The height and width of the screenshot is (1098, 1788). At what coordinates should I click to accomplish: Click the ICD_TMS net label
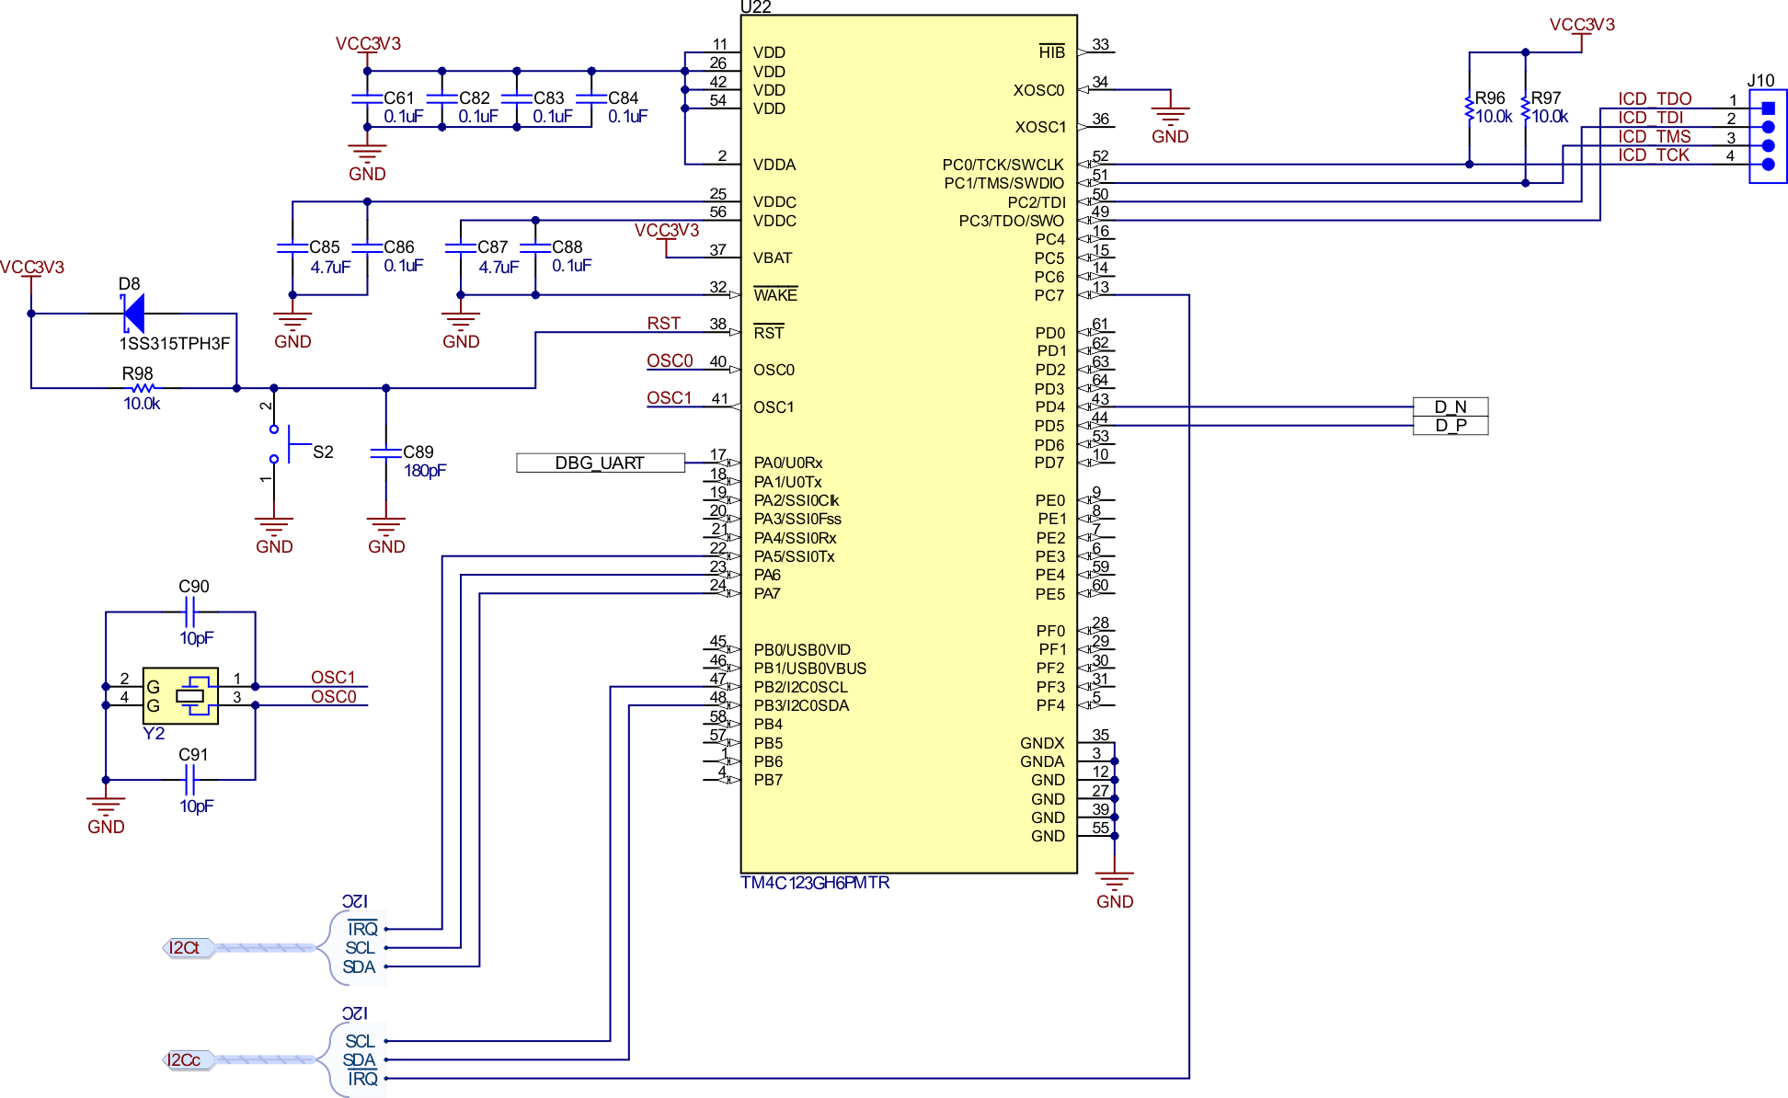[x=1655, y=136]
